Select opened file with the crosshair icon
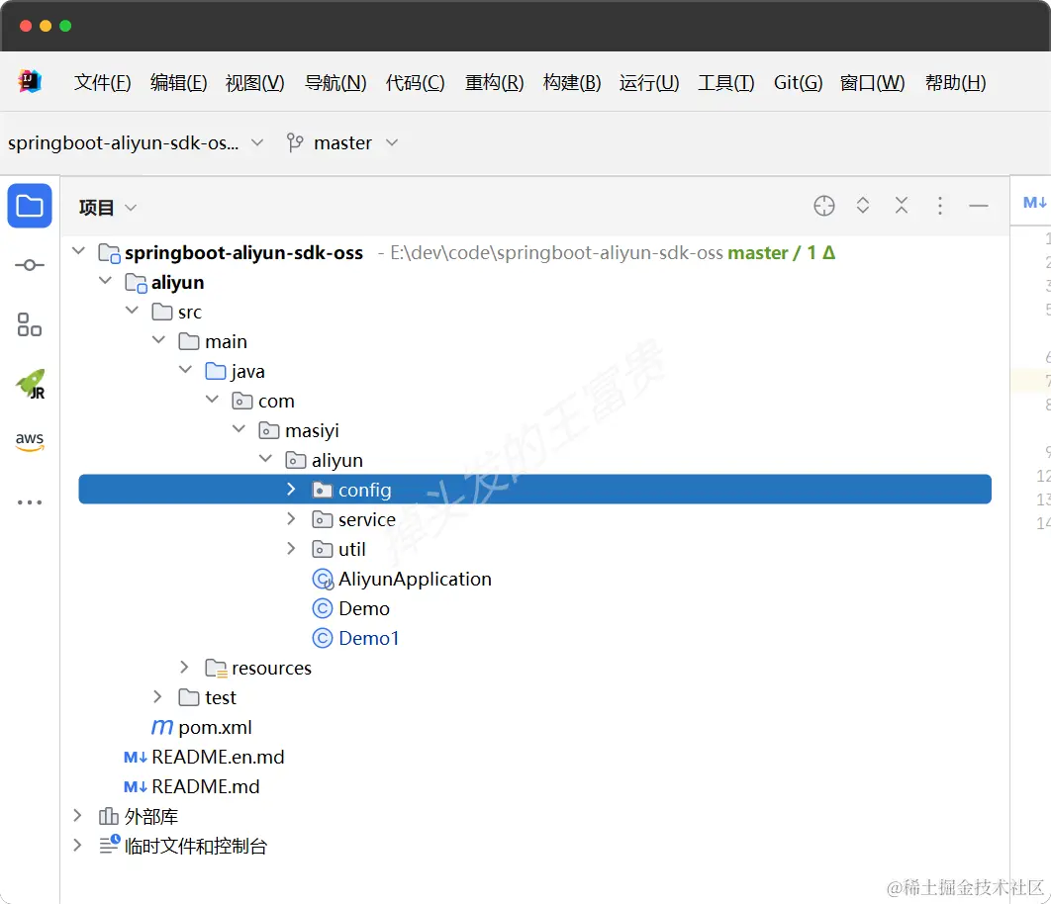1051x904 pixels. point(823,206)
